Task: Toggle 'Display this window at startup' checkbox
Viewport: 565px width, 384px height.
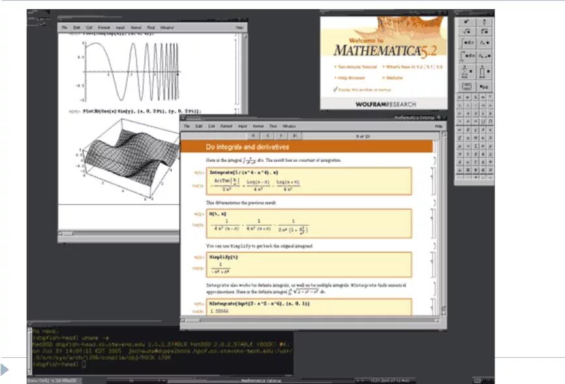Action: [x=335, y=89]
